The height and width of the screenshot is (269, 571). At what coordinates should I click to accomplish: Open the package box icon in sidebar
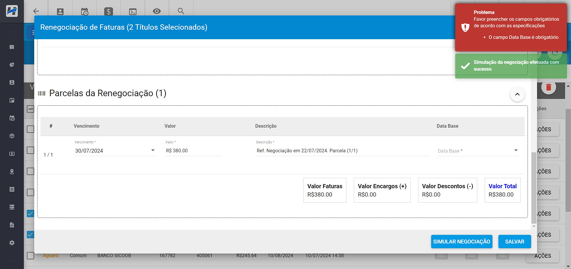point(12,136)
